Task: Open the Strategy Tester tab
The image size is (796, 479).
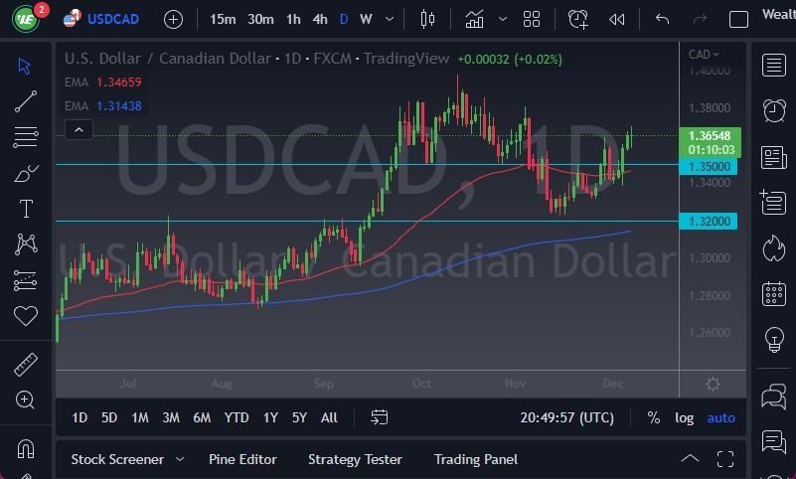Action: click(x=355, y=459)
